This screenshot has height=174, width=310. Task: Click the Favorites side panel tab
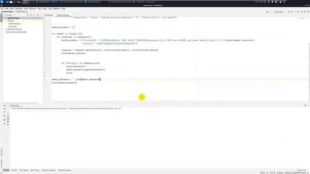pos(1,163)
